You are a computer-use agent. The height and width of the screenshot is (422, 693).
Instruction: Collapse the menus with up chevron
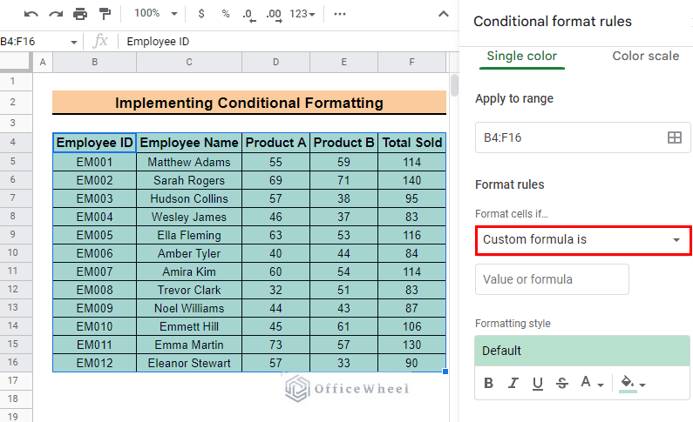point(444,14)
